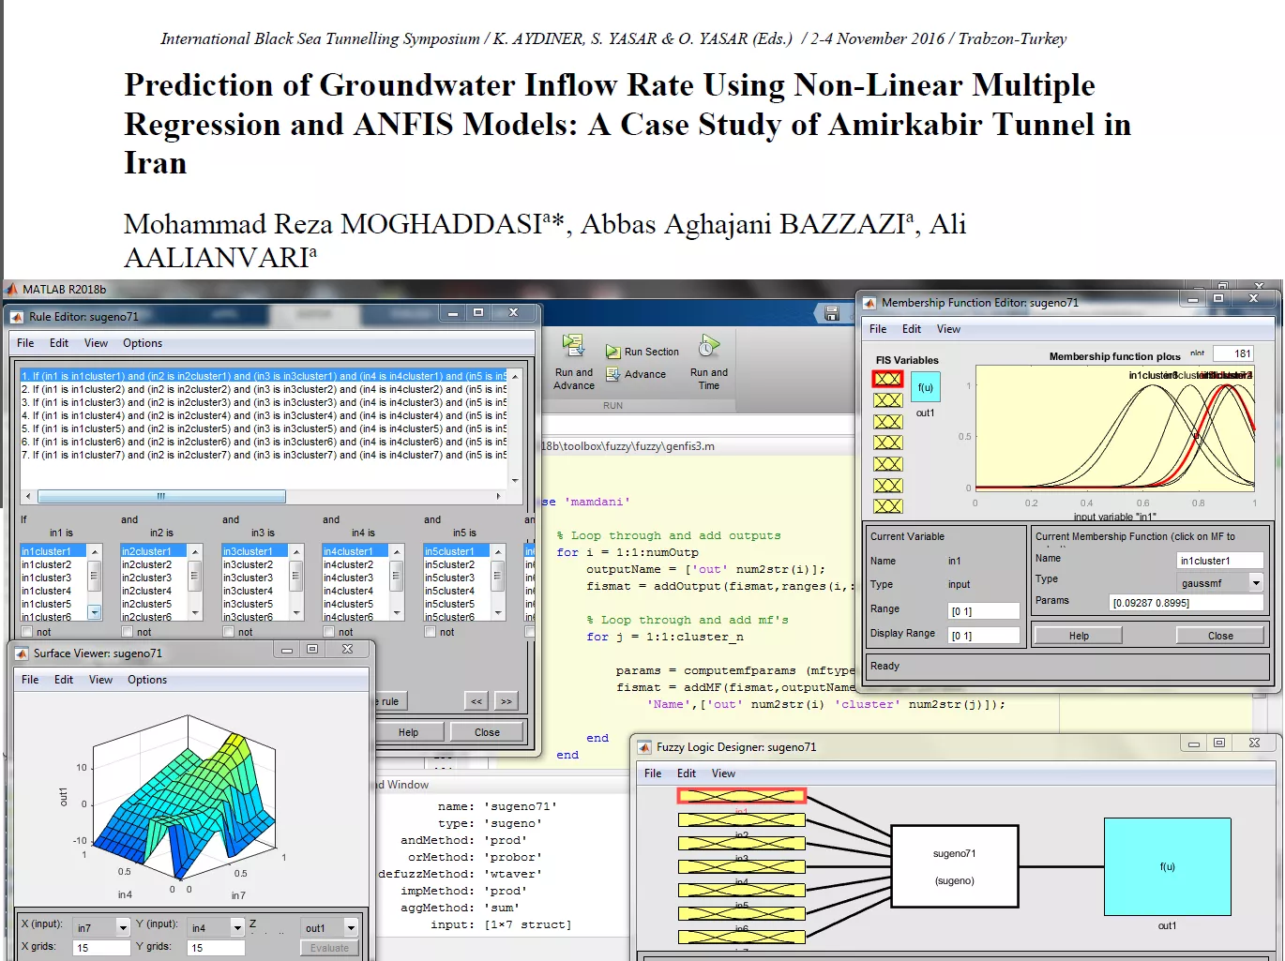This screenshot has height=961, width=1285.
Task: Select the f(u) out1 variable in Membership Function Editor
Action: (x=925, y=387)
